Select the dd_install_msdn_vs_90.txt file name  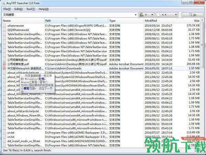pos(24,141)
